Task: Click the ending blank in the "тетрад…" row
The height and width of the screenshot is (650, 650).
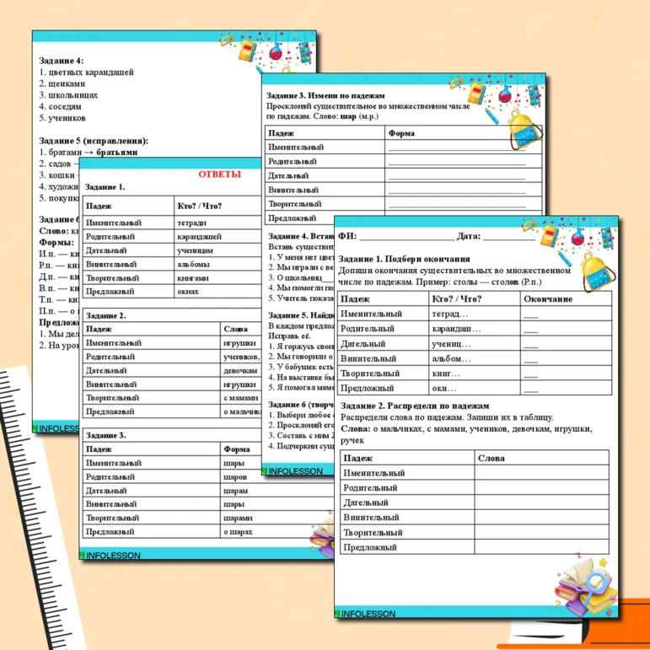Action: (530, 316)
